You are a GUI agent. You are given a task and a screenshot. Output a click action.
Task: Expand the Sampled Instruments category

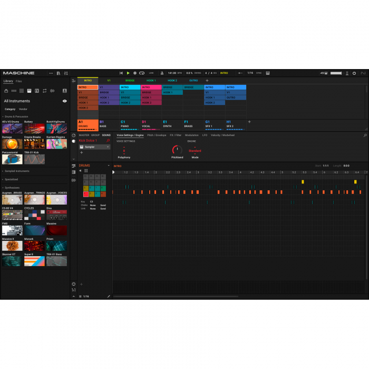(x=16, y=171)
